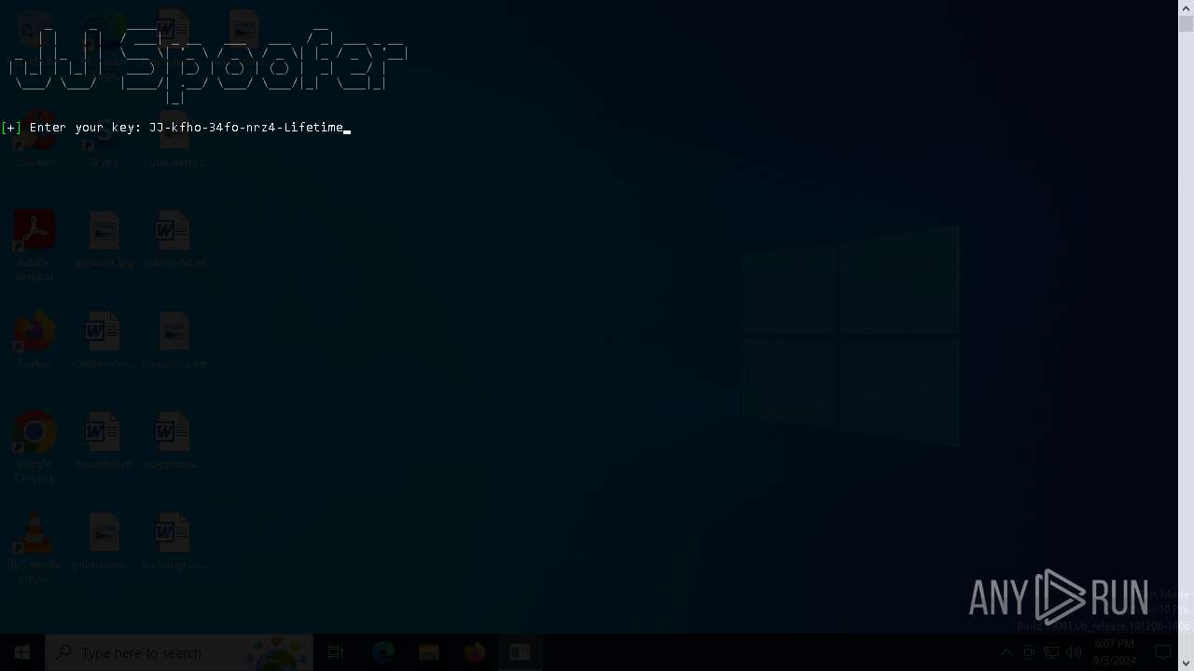
Task: Open the clock showing 6:07 PM
Action: click(1115, 652)
